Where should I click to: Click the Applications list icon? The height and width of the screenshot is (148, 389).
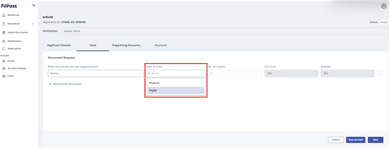[x=4, y=49]
